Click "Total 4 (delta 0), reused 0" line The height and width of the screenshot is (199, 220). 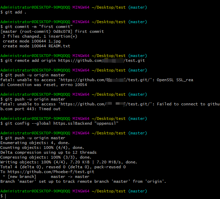(x=63, y=167)
